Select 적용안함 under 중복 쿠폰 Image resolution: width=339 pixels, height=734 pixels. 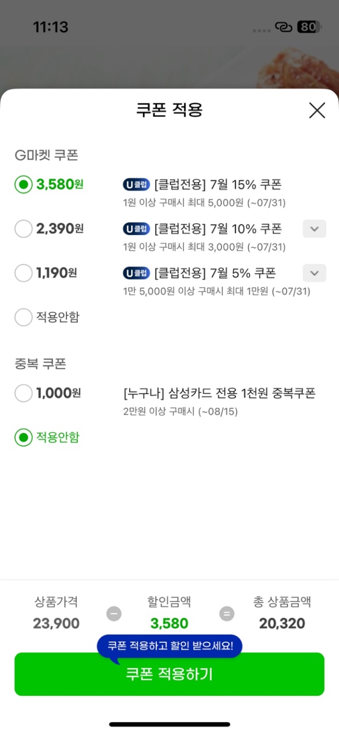point(23,438)
